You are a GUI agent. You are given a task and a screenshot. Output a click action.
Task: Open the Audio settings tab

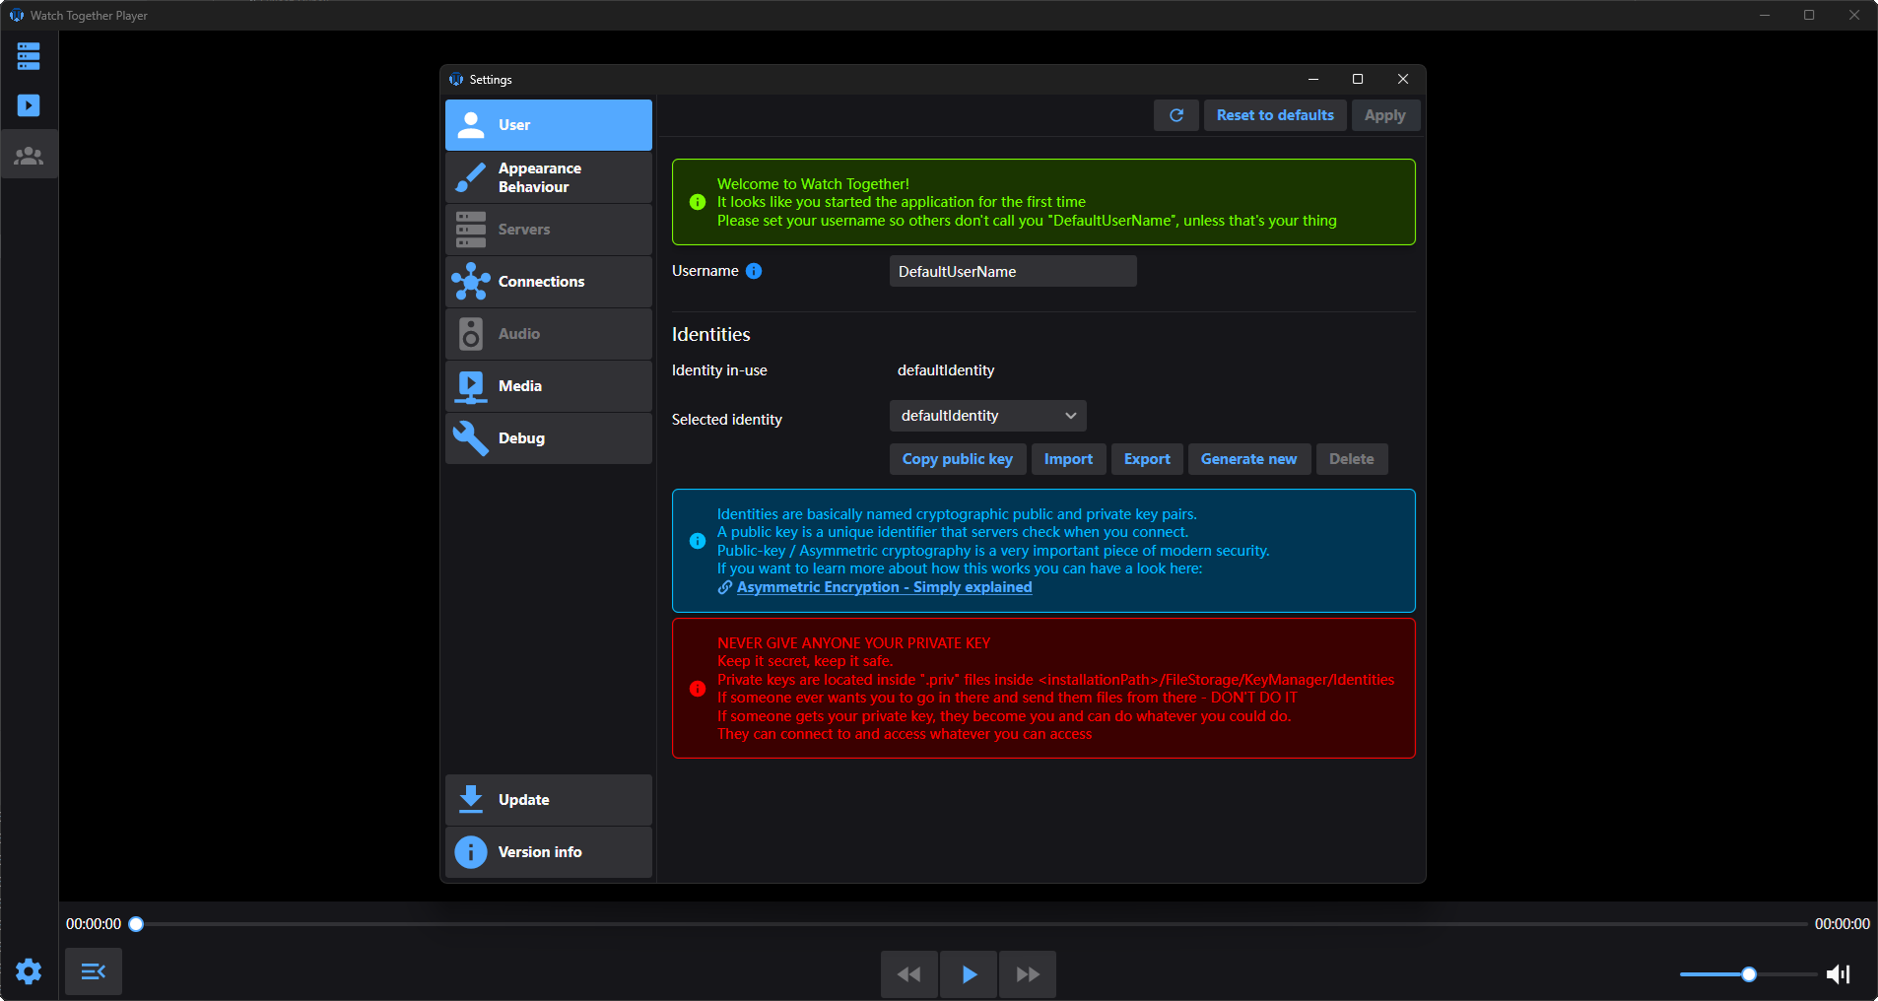[549, 334]
